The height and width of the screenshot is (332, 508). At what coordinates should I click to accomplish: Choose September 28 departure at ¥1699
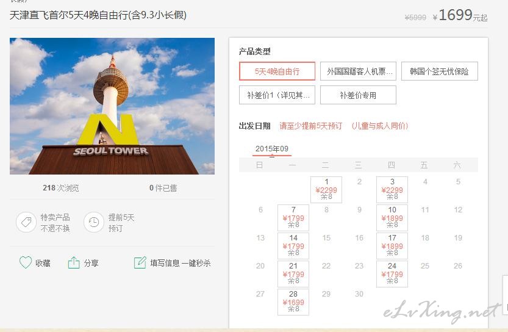(293, 302)
